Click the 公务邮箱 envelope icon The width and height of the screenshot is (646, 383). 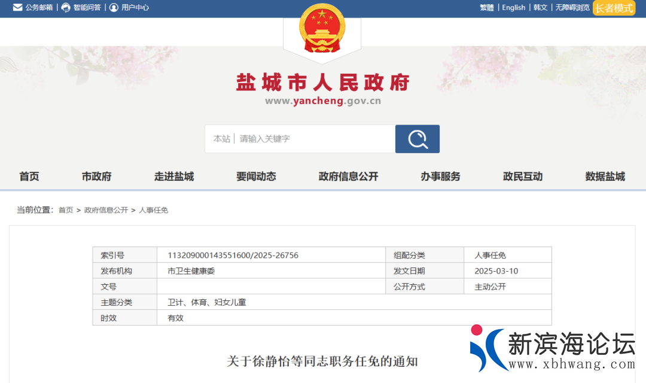pos(18,8)
